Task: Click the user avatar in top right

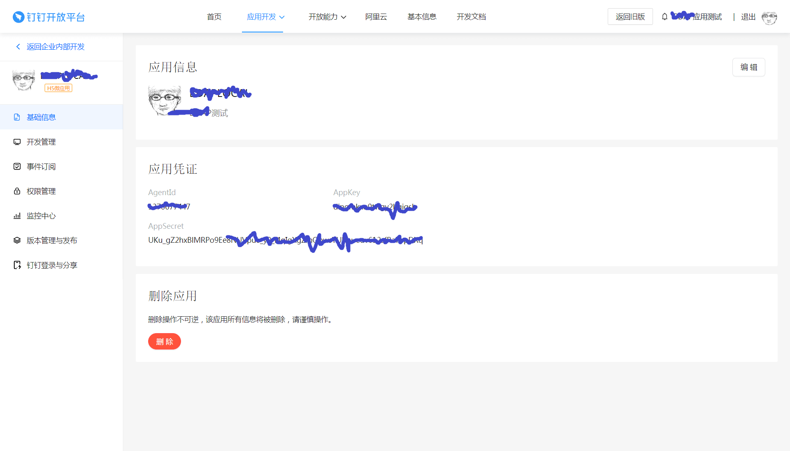Action: [769, 17]
